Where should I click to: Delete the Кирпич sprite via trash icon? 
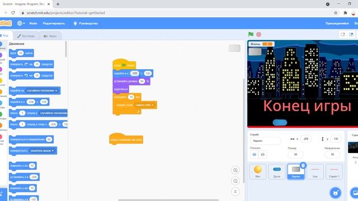(x=303, y=165)
